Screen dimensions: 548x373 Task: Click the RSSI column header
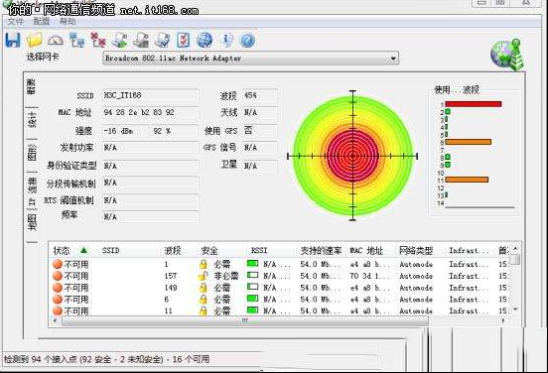click(x=259, y=250)
